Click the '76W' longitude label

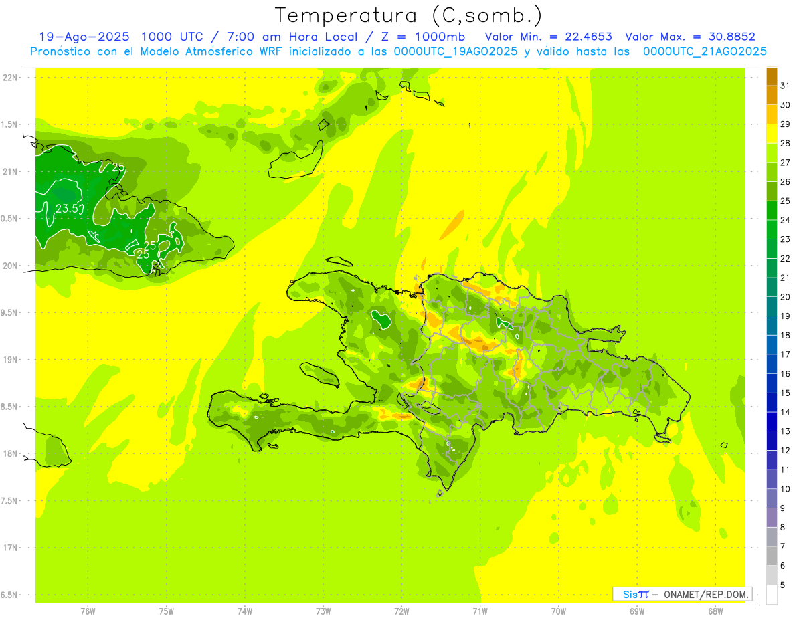point(88,611)
